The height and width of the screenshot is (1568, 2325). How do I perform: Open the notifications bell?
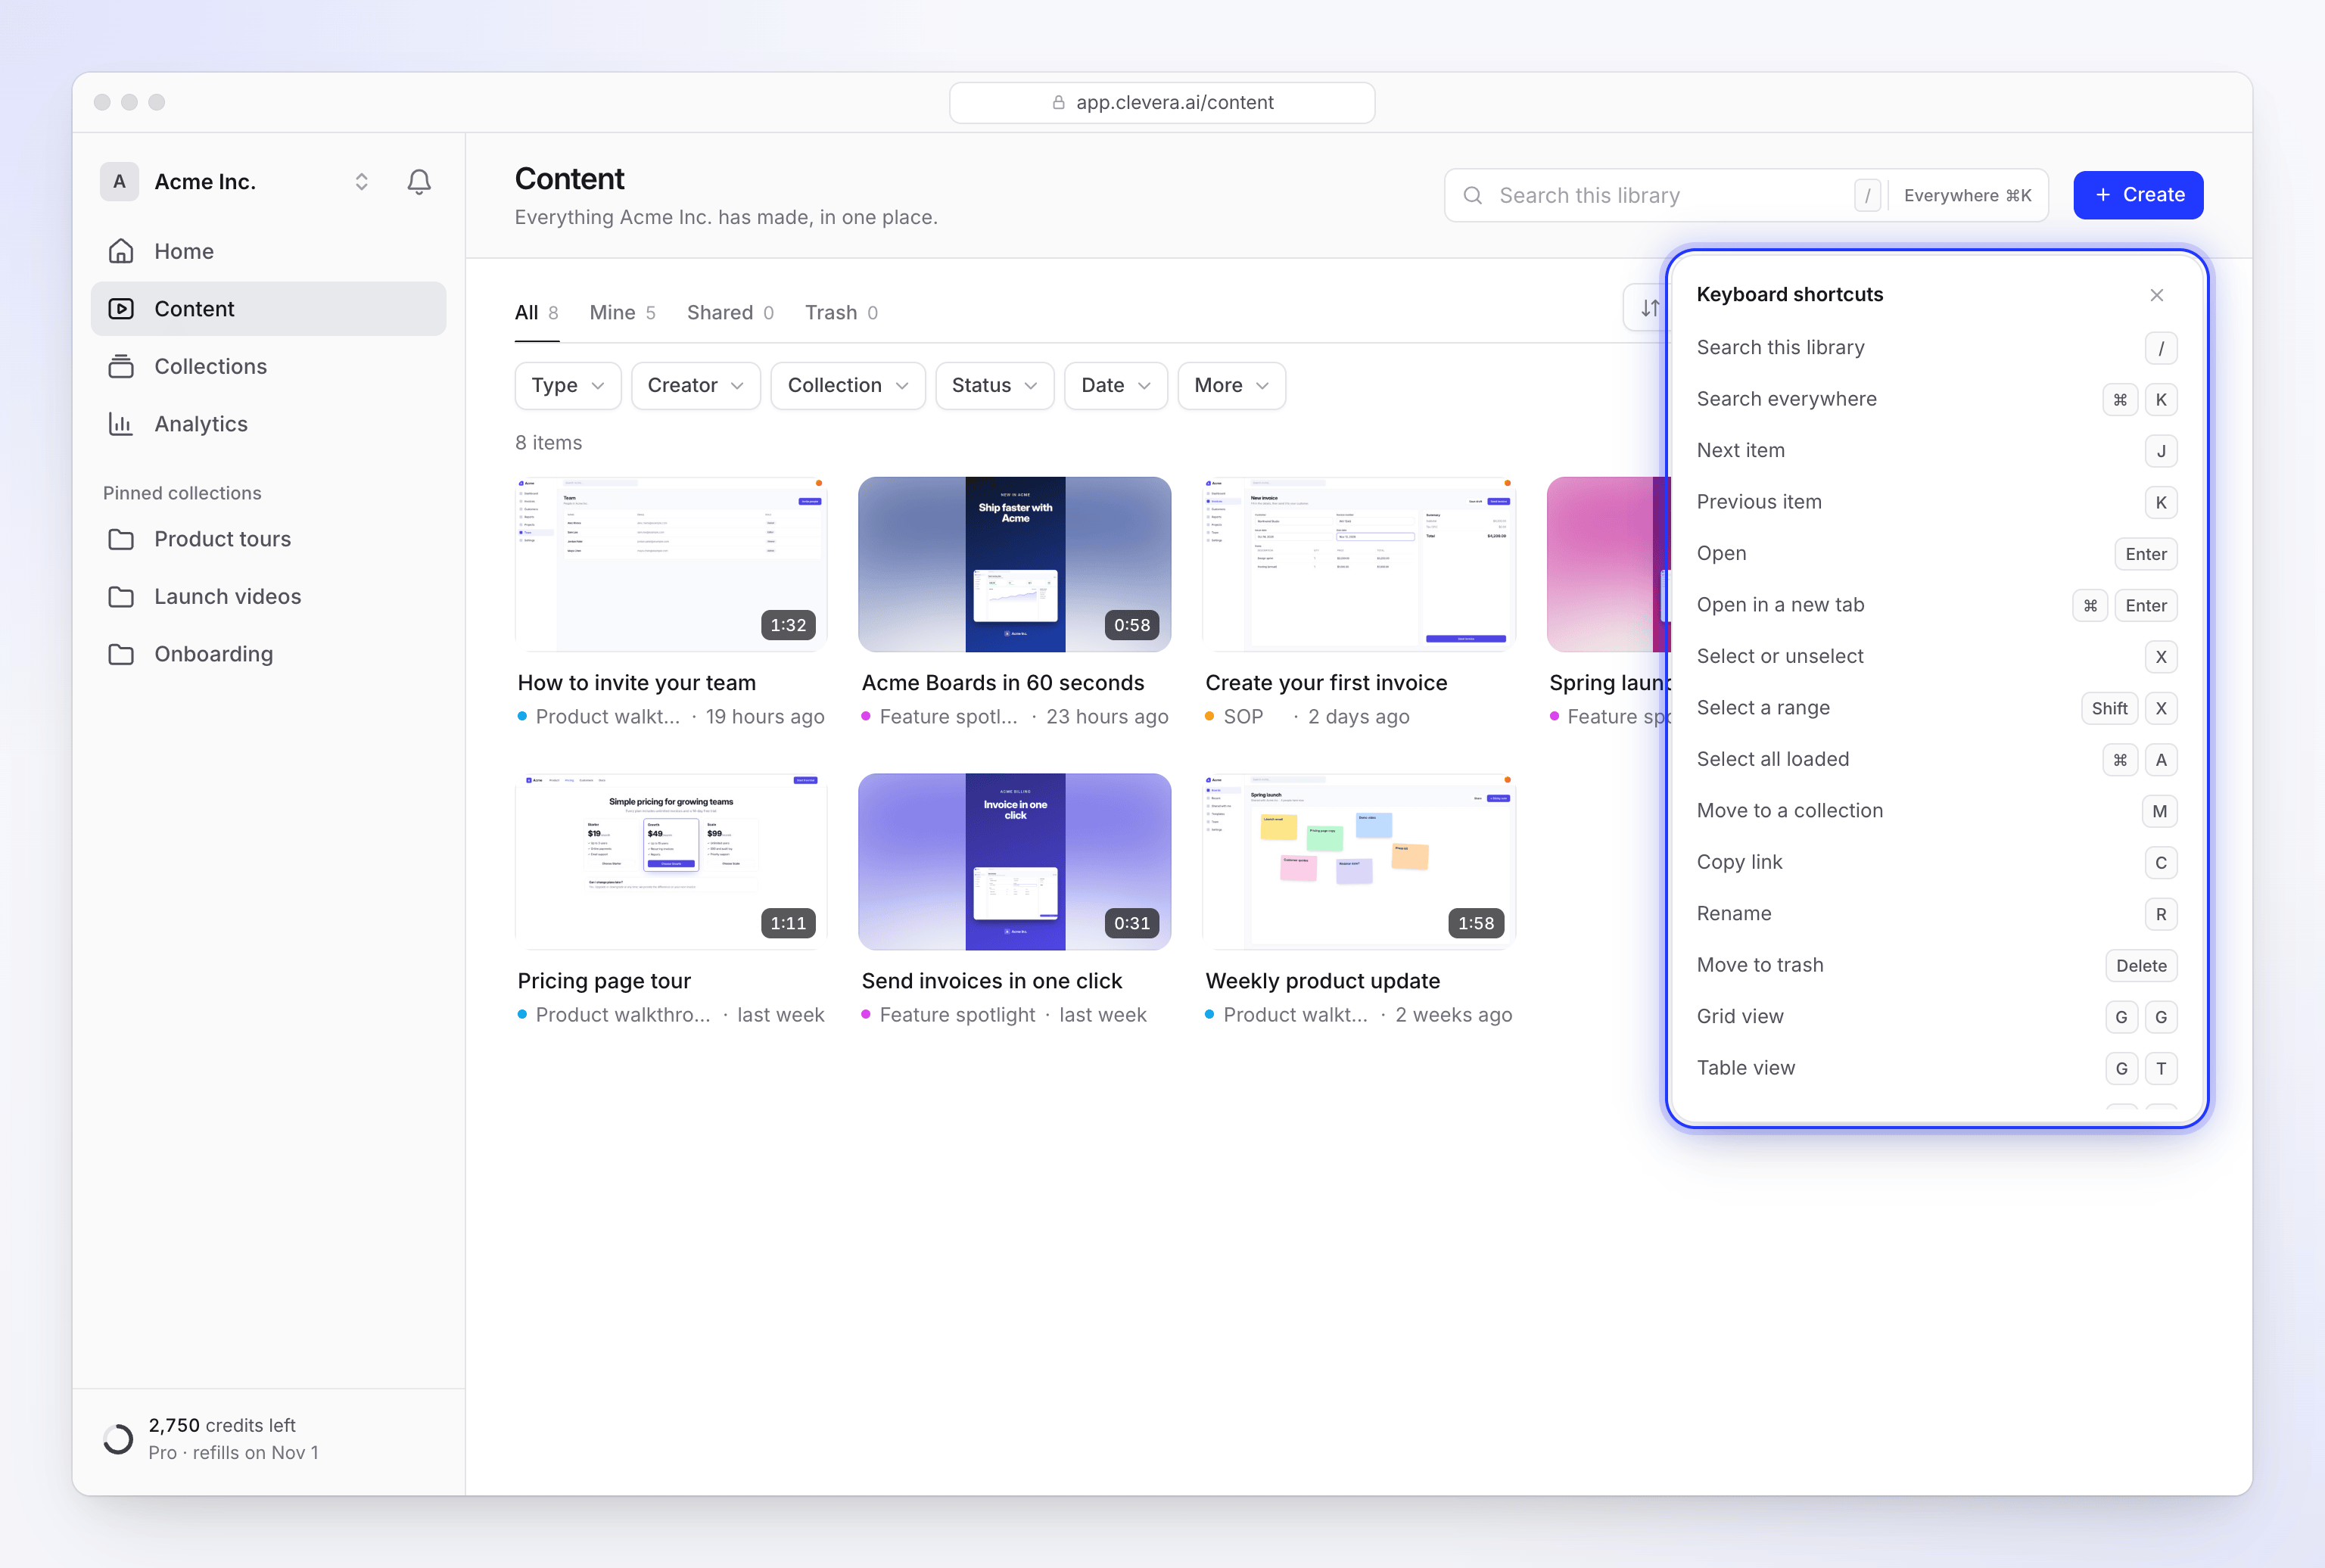coord(419,182)
